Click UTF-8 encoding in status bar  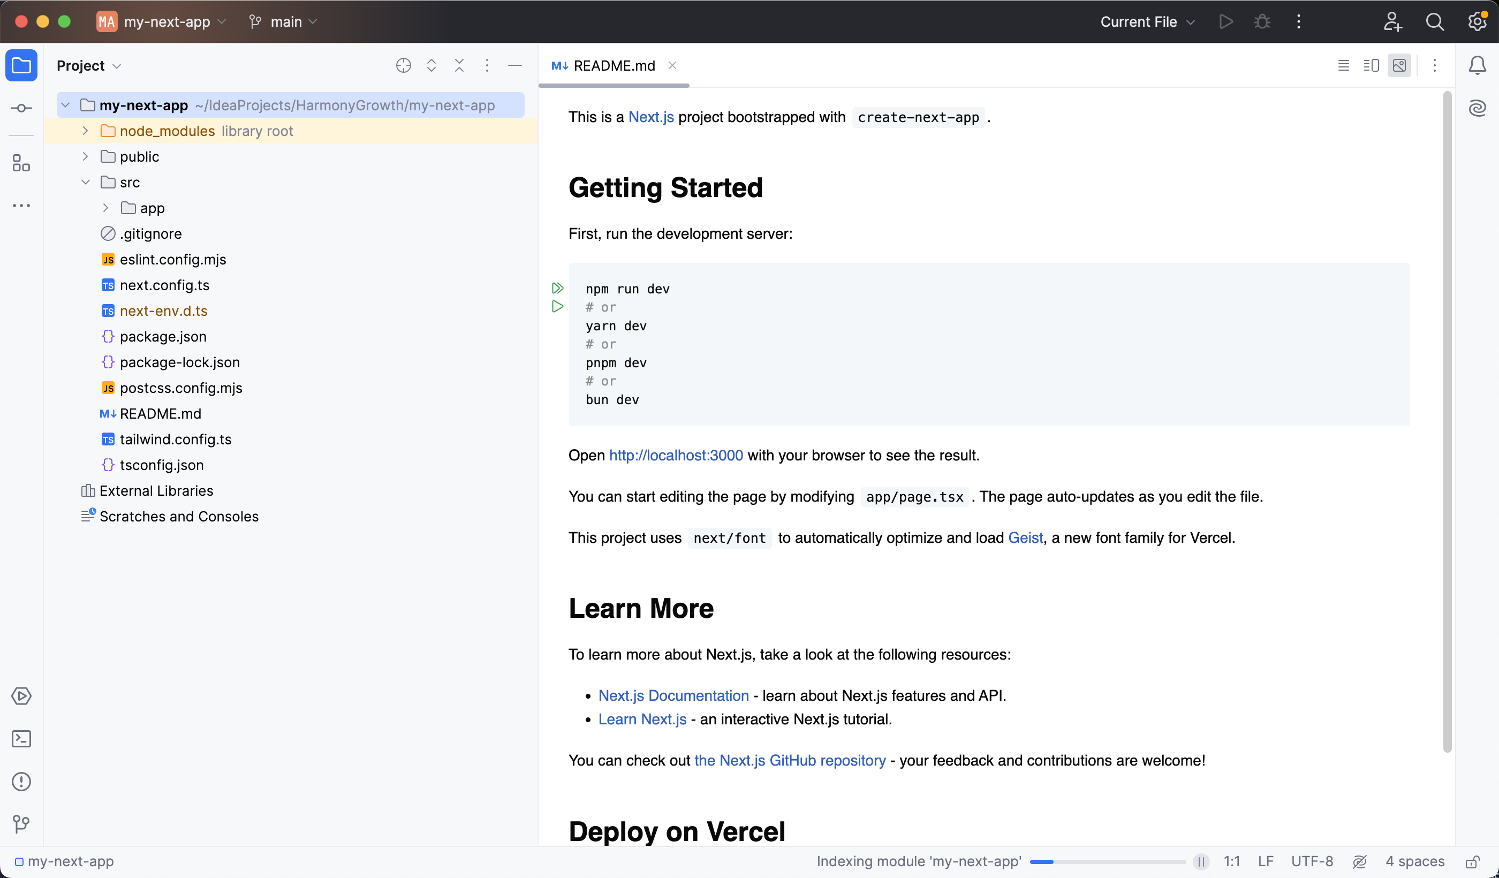point(1312,861)
